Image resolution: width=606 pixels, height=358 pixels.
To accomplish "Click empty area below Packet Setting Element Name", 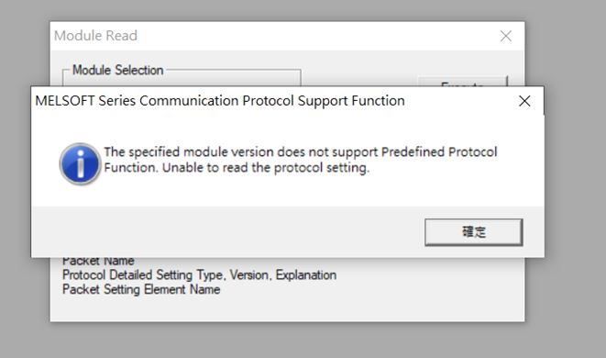I will pos(287,308).
